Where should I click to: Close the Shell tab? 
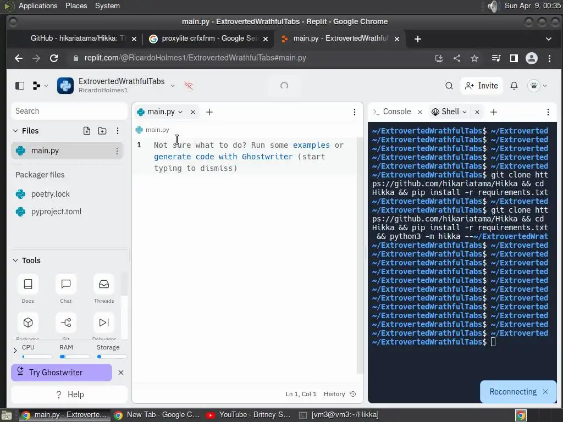tap(477, 112)
